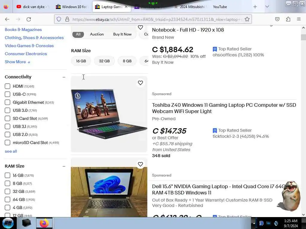
Task: Open the Toshiba Z40 Gaming Laptop listing title
Action: click(x=224, y=108)
